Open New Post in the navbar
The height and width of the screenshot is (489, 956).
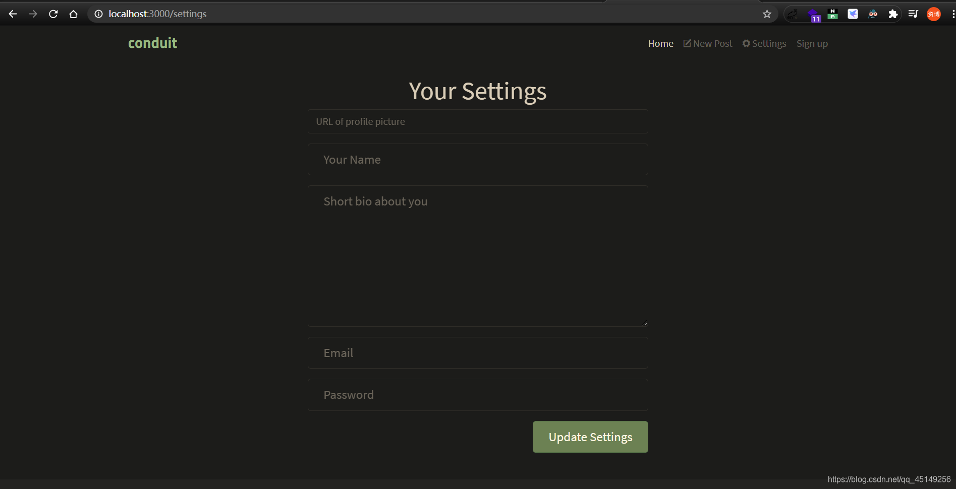coord(708,44)
